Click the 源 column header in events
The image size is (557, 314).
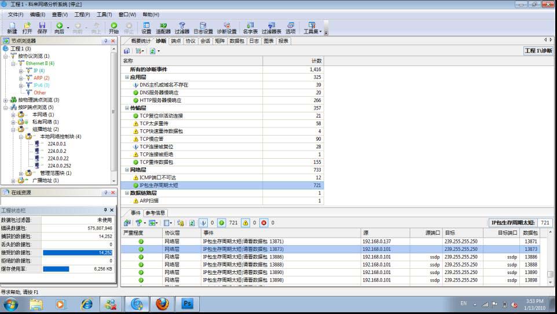tap(385, 233)
